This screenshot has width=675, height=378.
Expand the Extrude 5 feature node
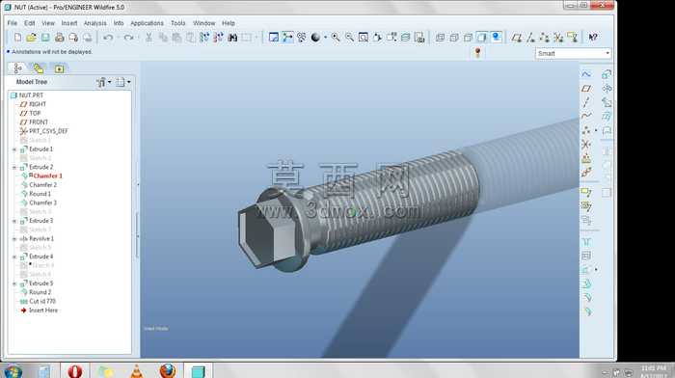pyautogui.click(x=14, y=283)
